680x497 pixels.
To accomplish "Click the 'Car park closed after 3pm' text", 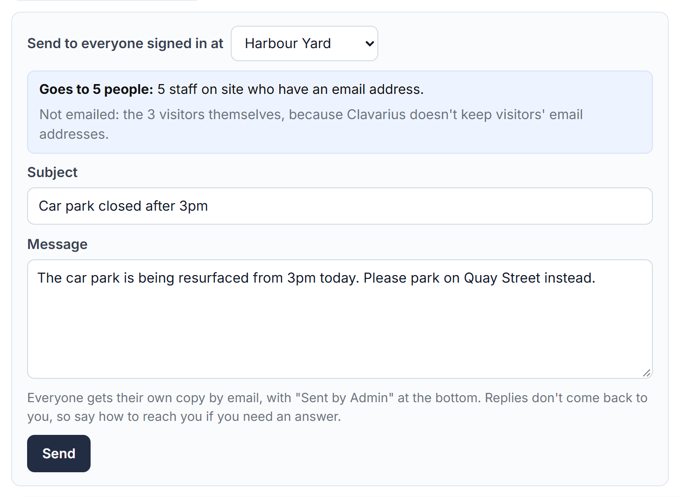I will pos(123,206).
